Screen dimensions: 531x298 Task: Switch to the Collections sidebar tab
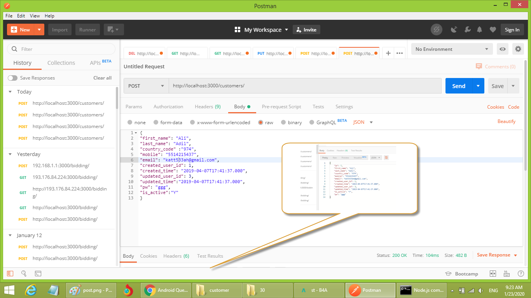pyautogui.click(x=61, y=63)
